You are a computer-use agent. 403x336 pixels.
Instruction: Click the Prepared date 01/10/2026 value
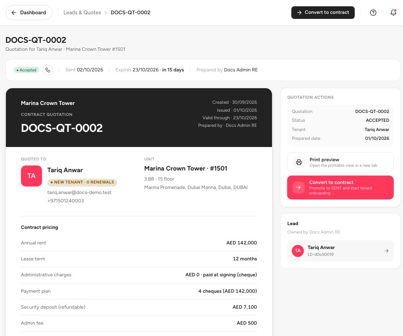(377, 138)
